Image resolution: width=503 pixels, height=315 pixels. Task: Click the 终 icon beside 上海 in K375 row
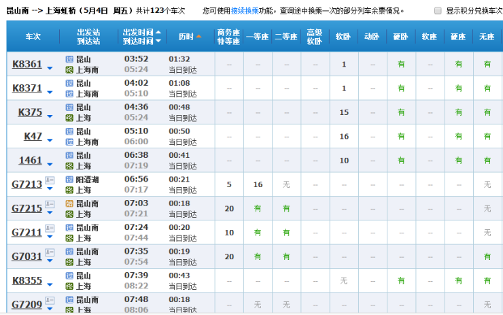click(69, 118)
